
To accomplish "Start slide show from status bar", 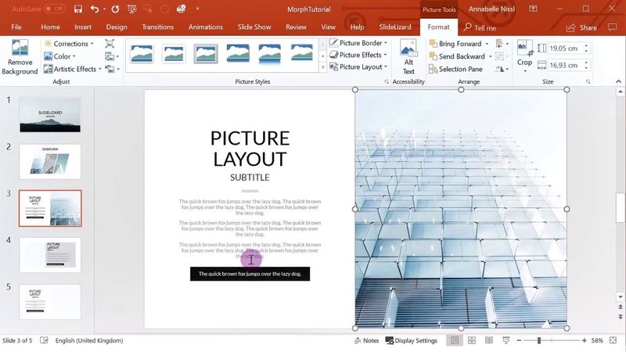I will coord(506,341).
